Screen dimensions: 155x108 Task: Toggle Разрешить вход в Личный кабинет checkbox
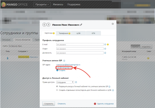pyautogui.click(x=57, y=86)
